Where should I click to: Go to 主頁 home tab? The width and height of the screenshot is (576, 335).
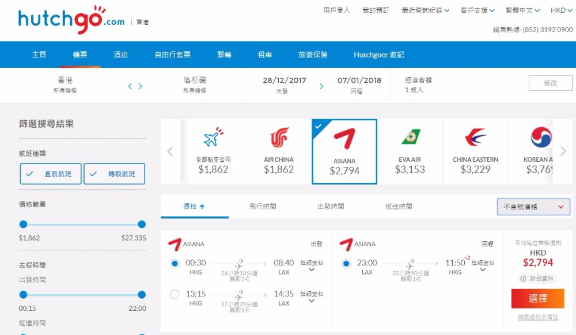[x=39, y=55]
